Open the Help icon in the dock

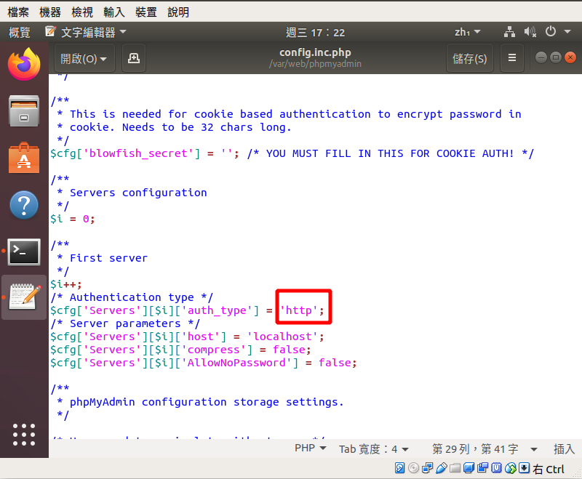(24, 205)
